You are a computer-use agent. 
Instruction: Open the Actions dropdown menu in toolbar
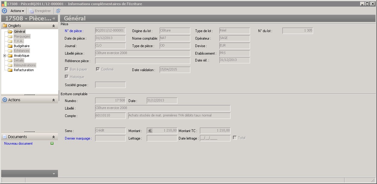pyautogui.click(x=17, y=11)
